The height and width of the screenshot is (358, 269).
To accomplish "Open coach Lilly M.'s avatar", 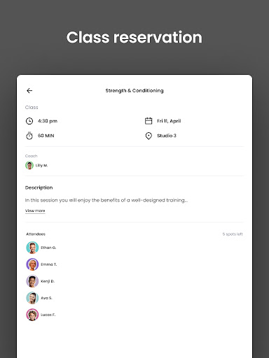I will pyautogui.click(x=29, y=166).
